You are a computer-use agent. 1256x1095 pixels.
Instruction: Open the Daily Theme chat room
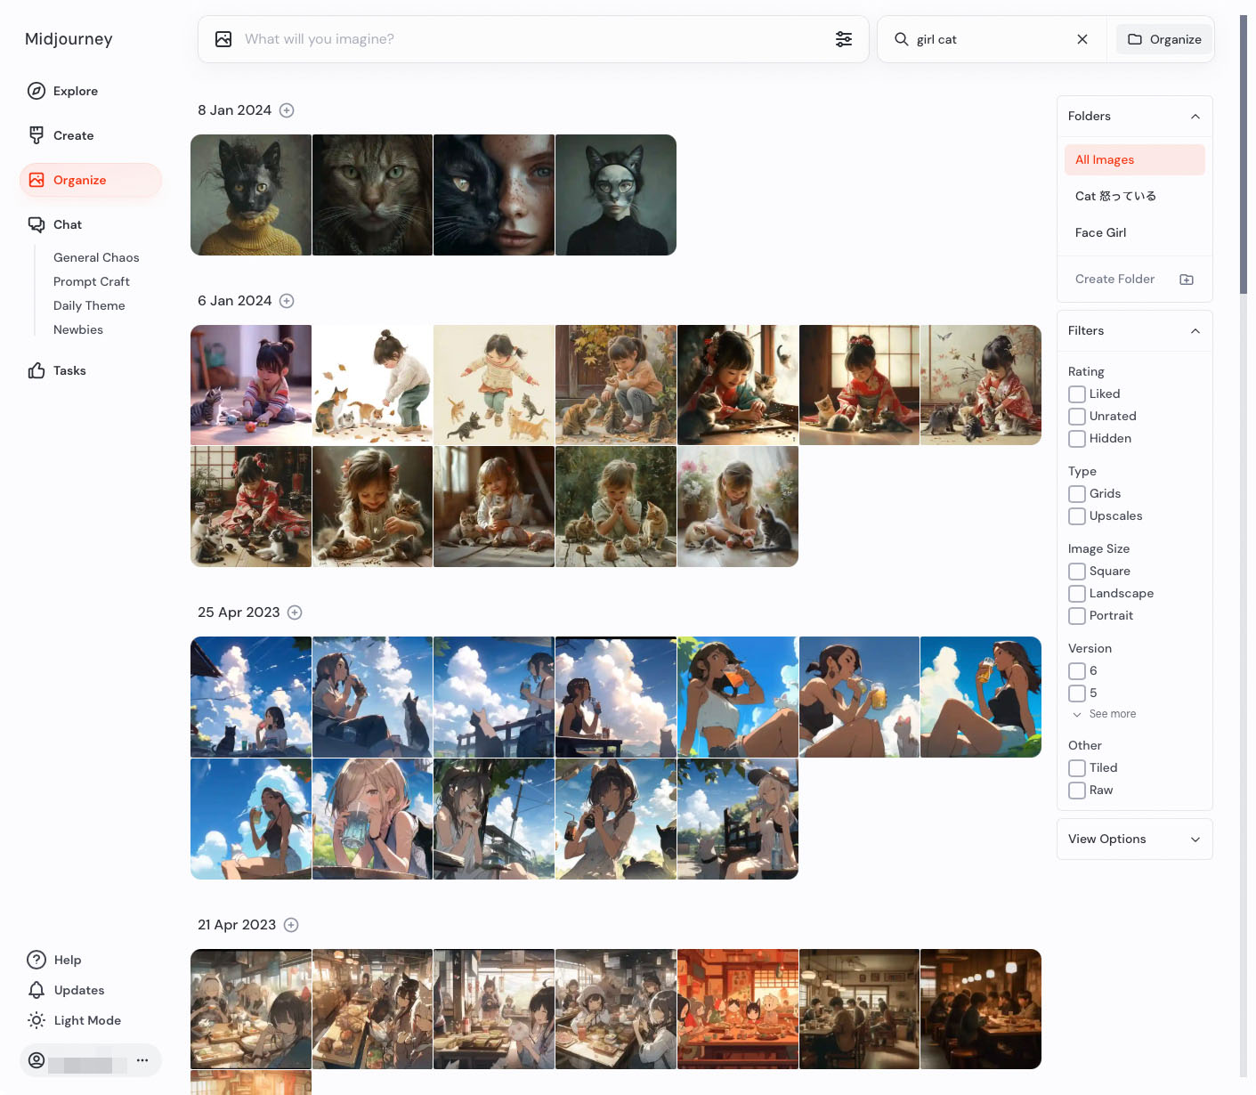coord(89,305)
